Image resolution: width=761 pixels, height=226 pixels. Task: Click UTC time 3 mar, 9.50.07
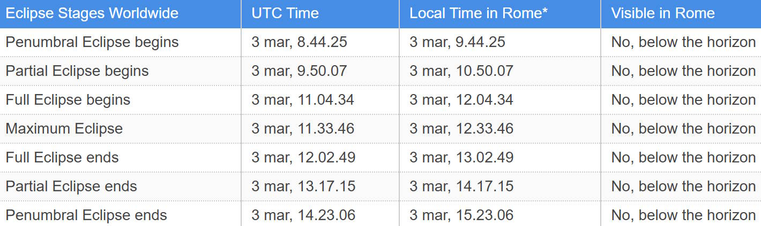pos(299,71)
